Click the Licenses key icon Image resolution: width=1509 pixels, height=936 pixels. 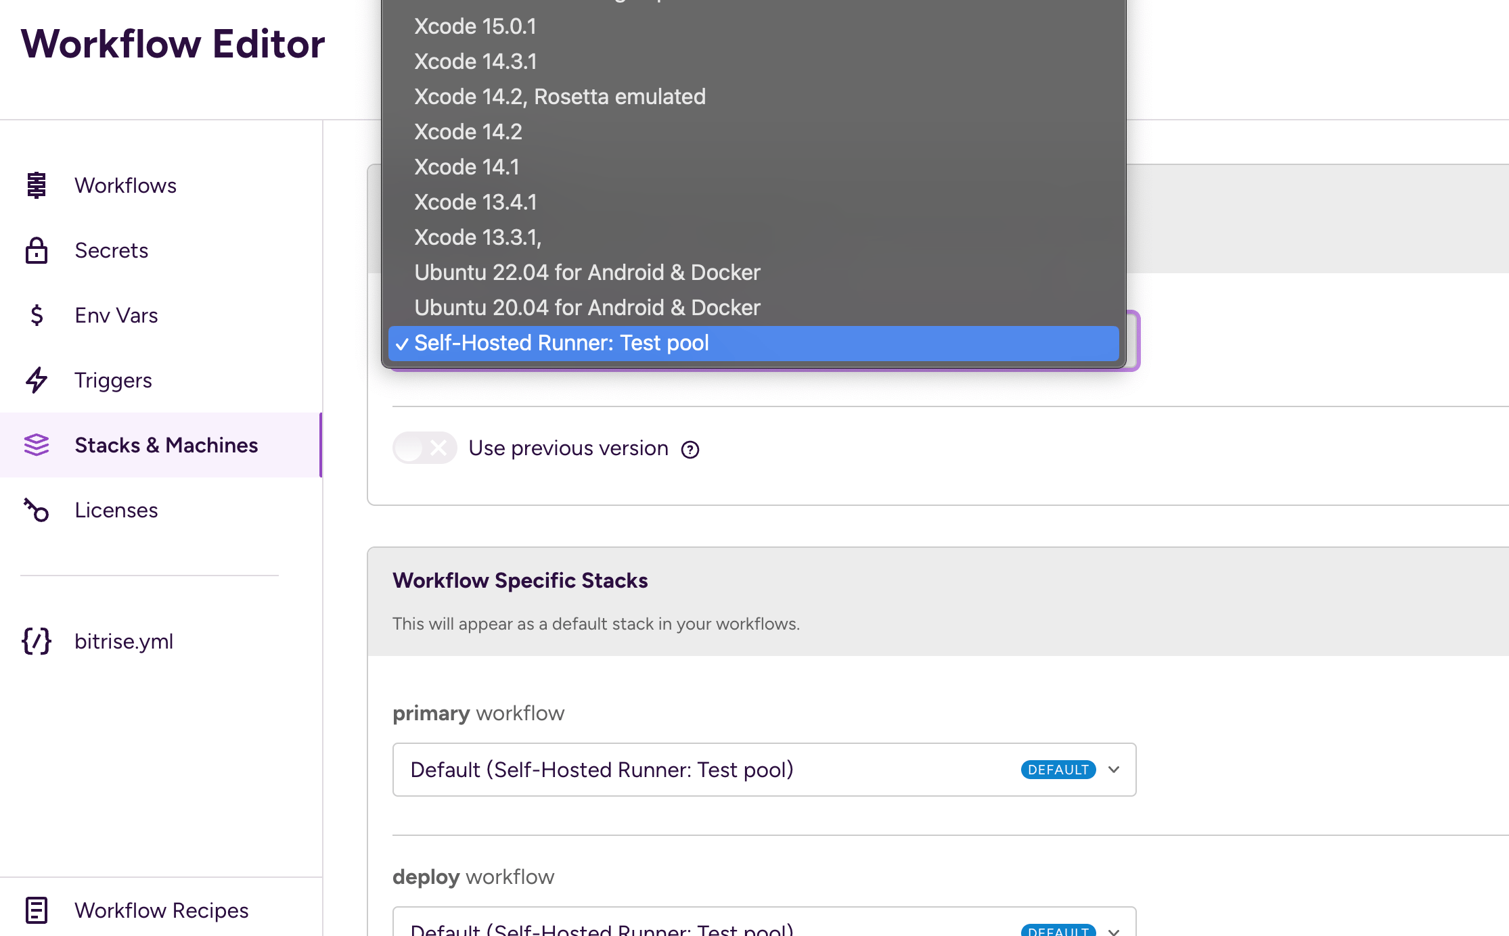37,510
